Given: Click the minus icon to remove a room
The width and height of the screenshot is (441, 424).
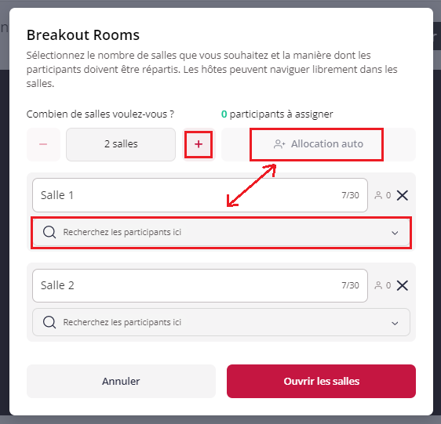Looking at the screenshot, I should pos(43,144).
